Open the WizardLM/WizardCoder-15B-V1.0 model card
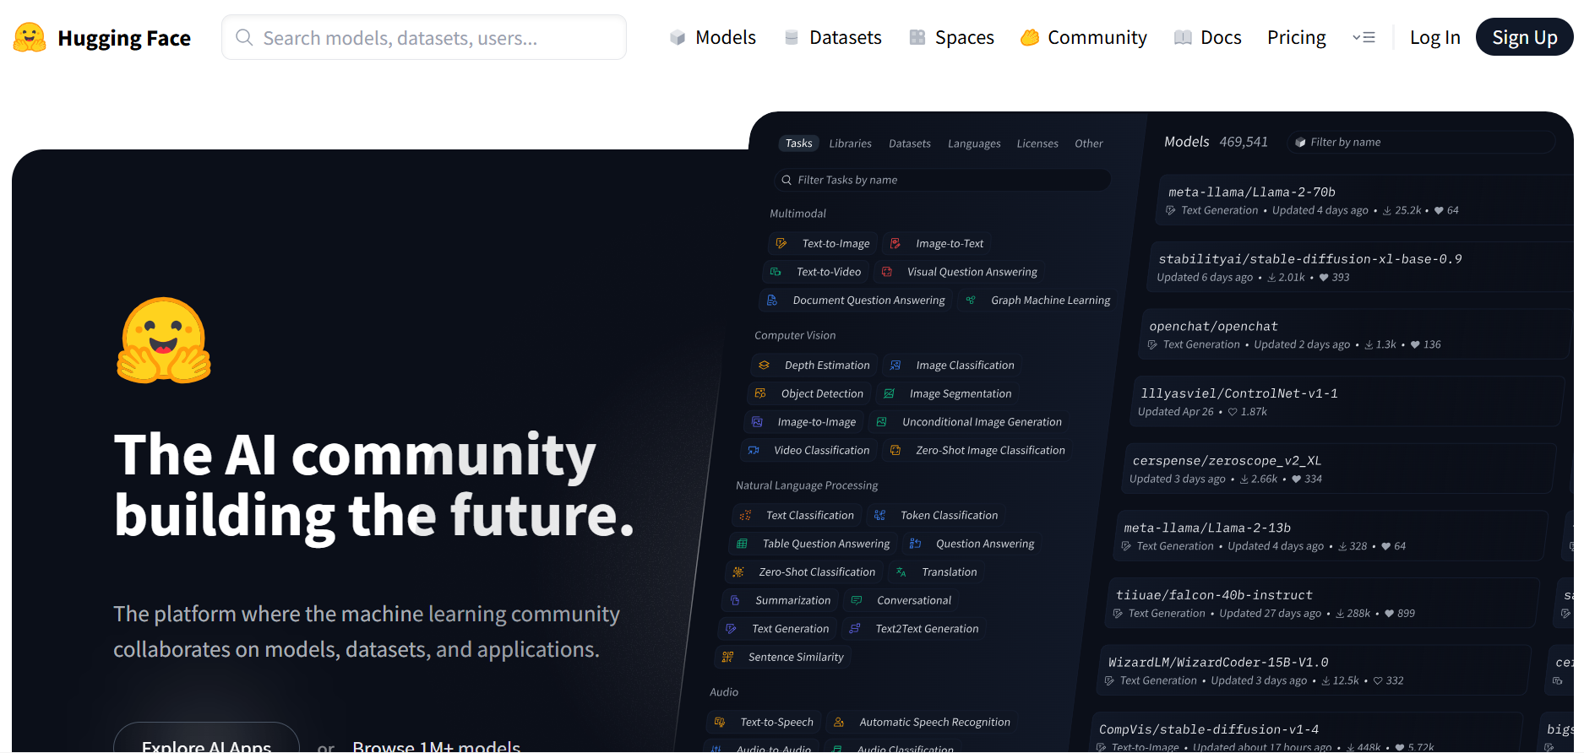 pos(1312,670)
